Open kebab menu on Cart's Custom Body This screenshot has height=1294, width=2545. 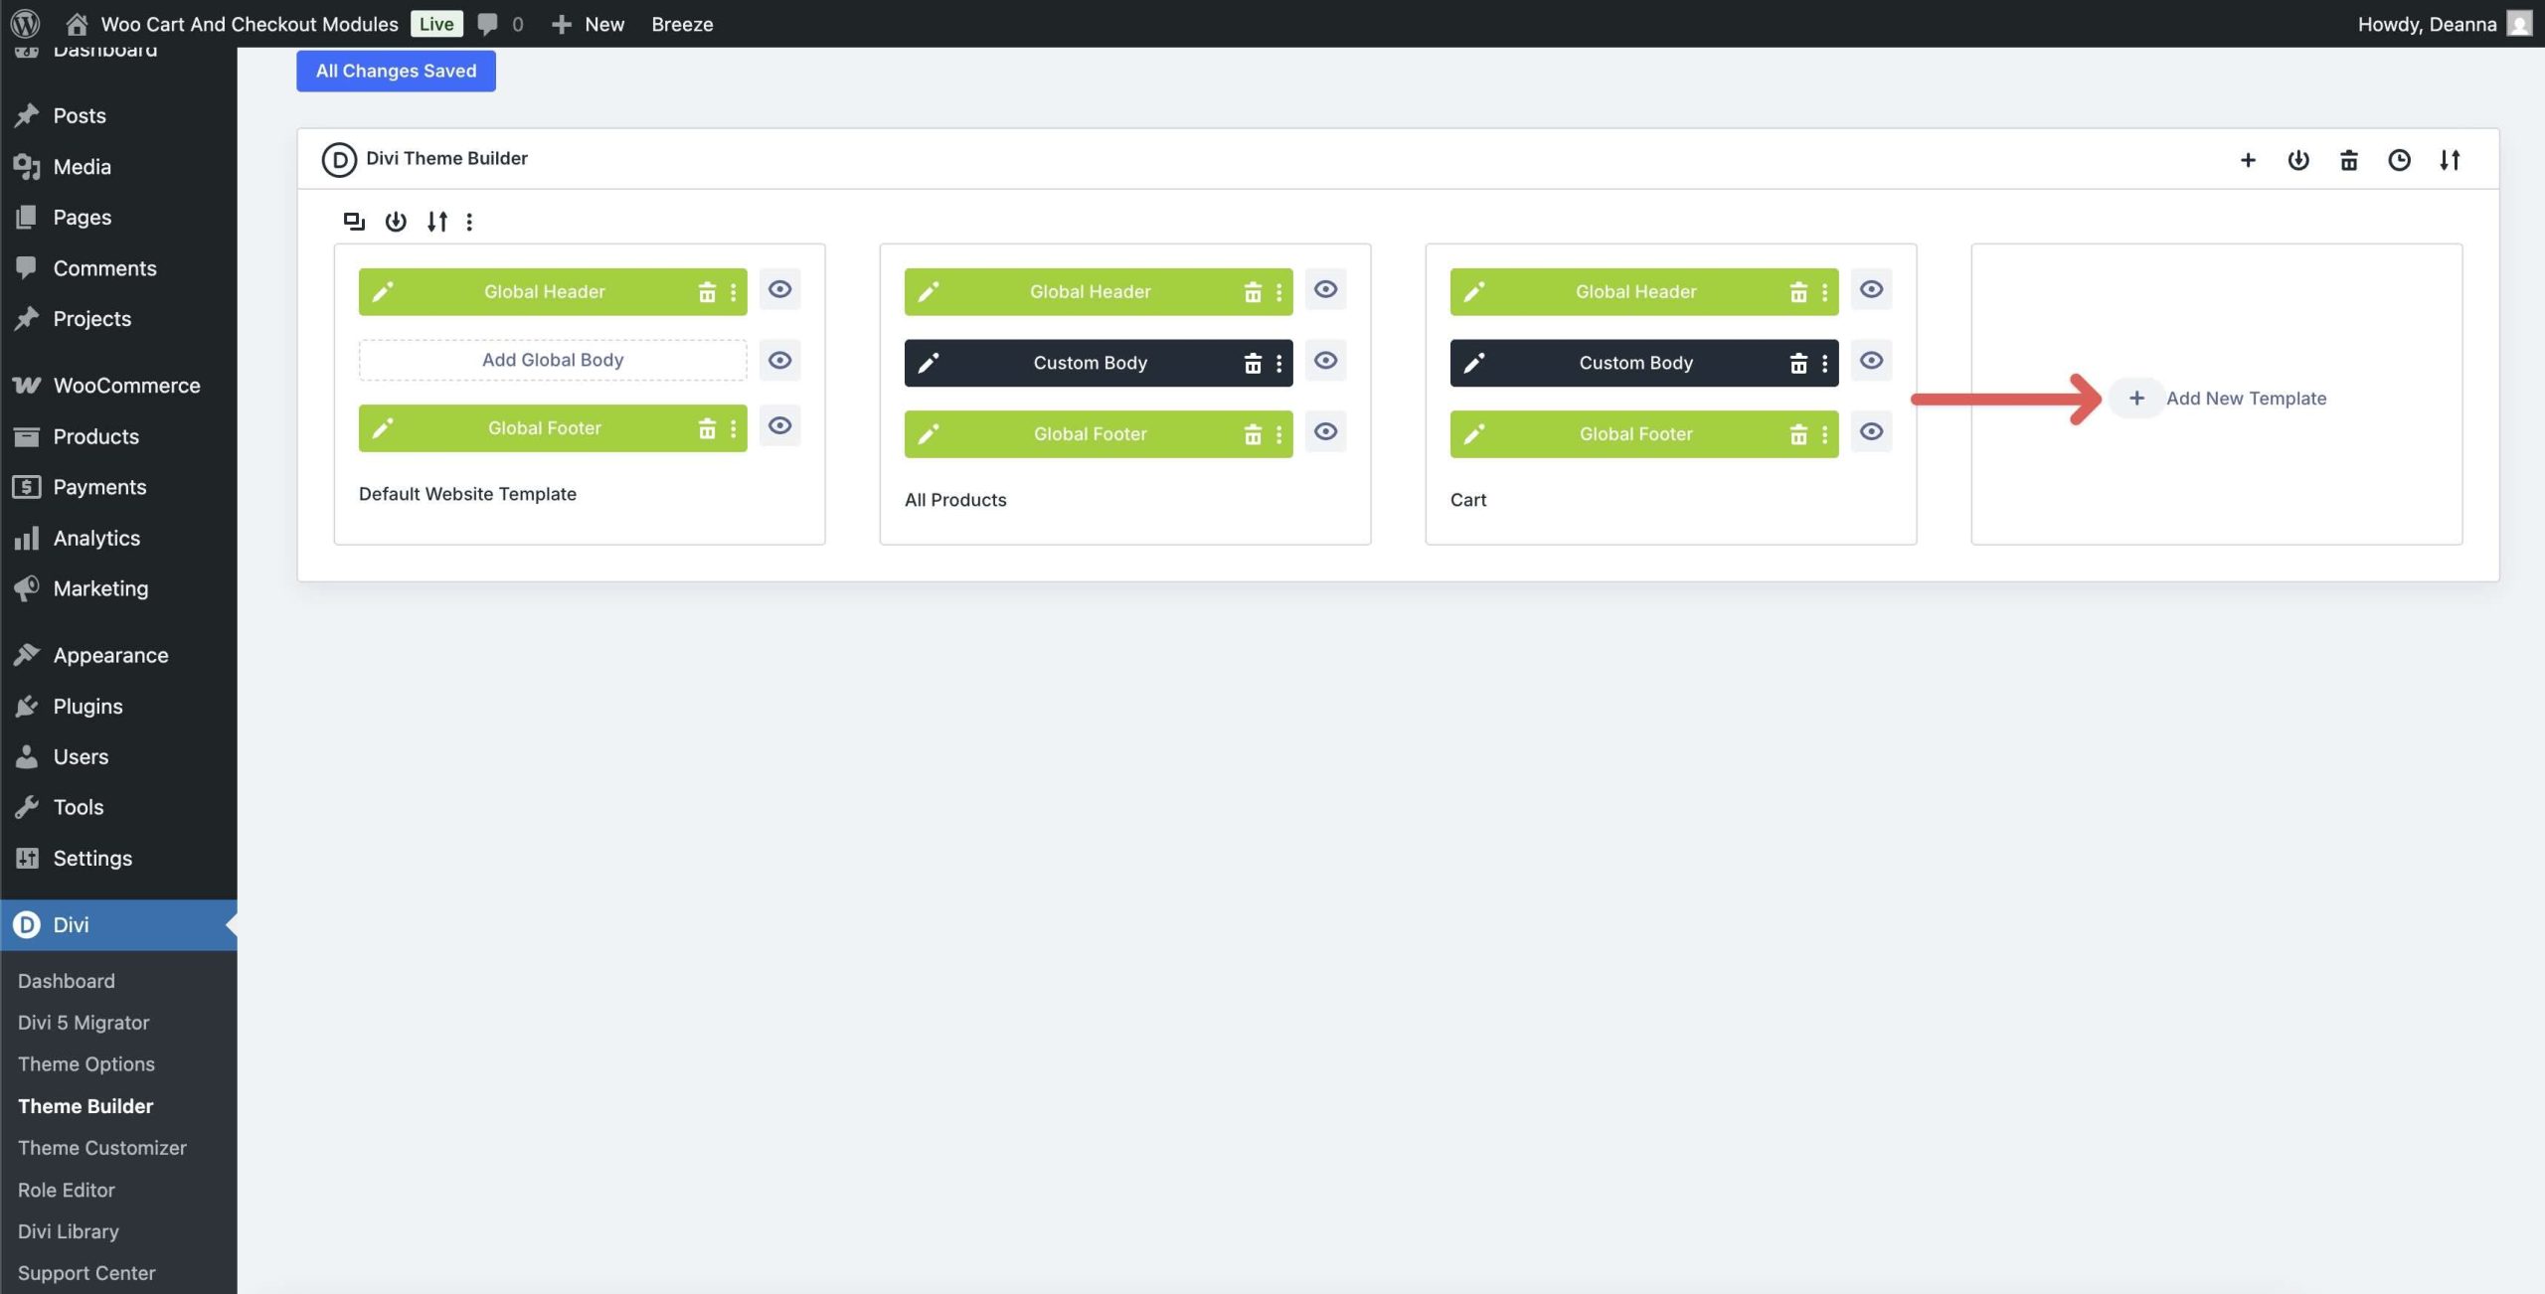(1825, 362)
